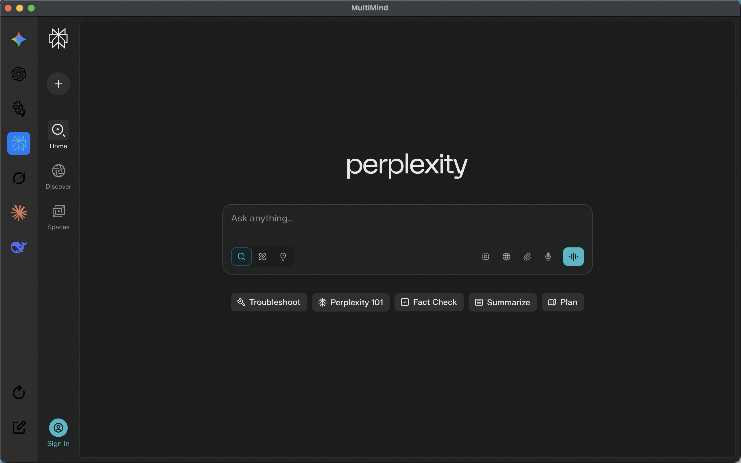Maximize the MultiMind window
Viewport: 741px width, 463px height.
coord(31,8)
